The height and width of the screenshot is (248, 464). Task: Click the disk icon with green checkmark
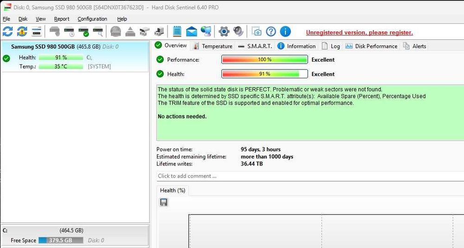click(84, 32)
